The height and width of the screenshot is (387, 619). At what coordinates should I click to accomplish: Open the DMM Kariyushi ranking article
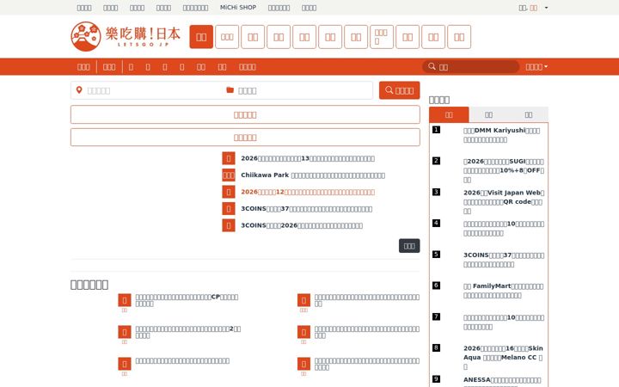pyautogui.click(x=502, y=135)
